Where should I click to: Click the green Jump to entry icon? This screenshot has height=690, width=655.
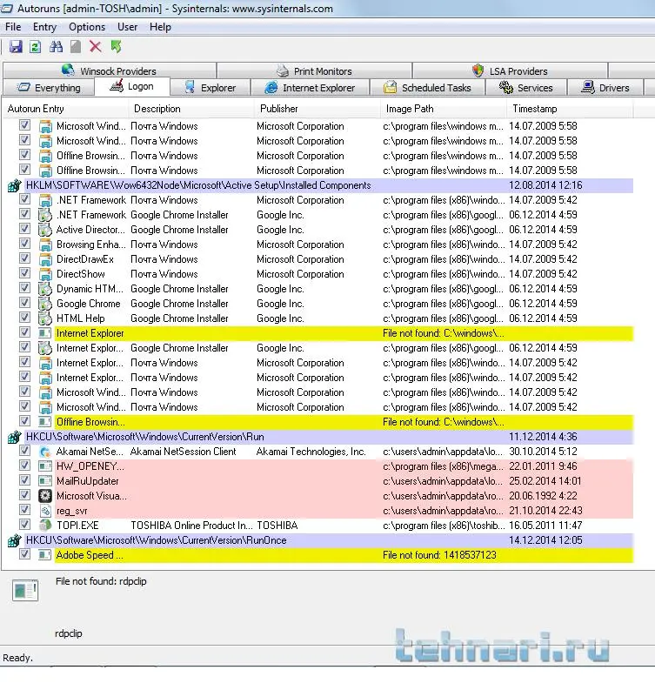[x=117, y=46]
